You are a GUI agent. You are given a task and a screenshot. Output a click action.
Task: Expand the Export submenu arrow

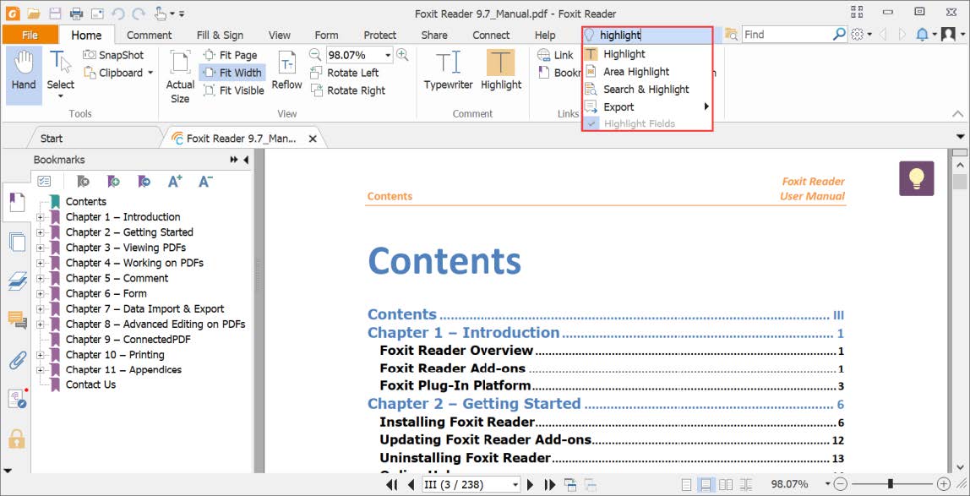[706, 107]
